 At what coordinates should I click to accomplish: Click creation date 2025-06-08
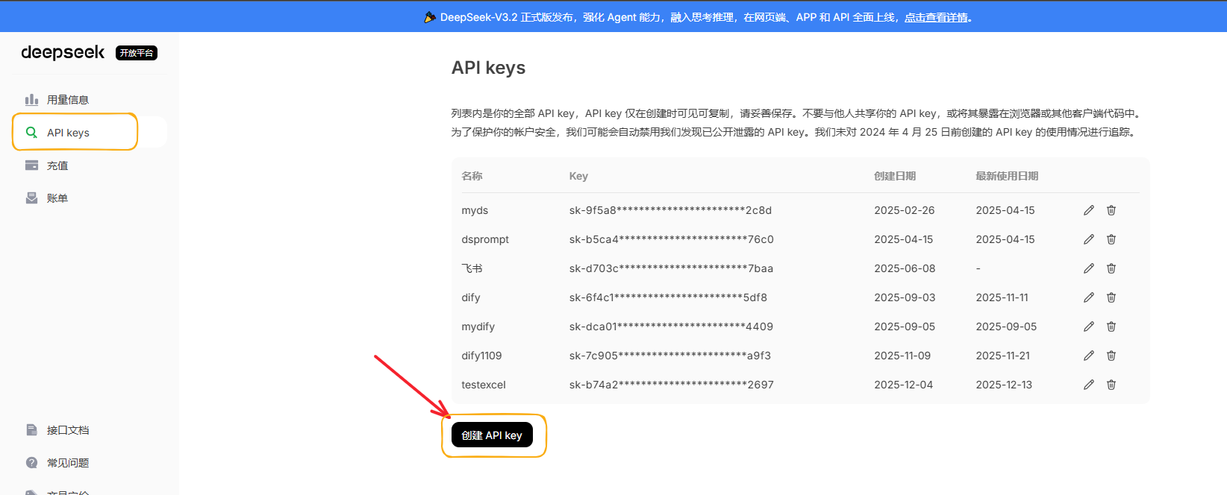905,268
